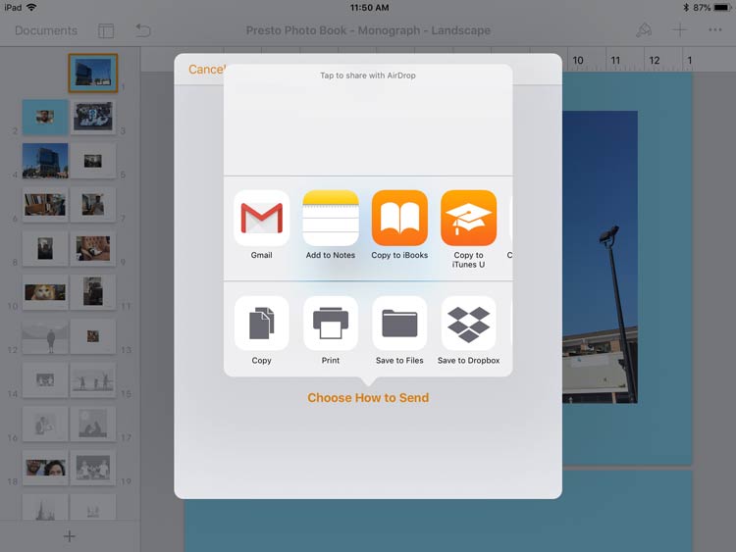Open page 10 cat photo thumbnail
This screenshot has height=552, width=736.
point(45,292)
